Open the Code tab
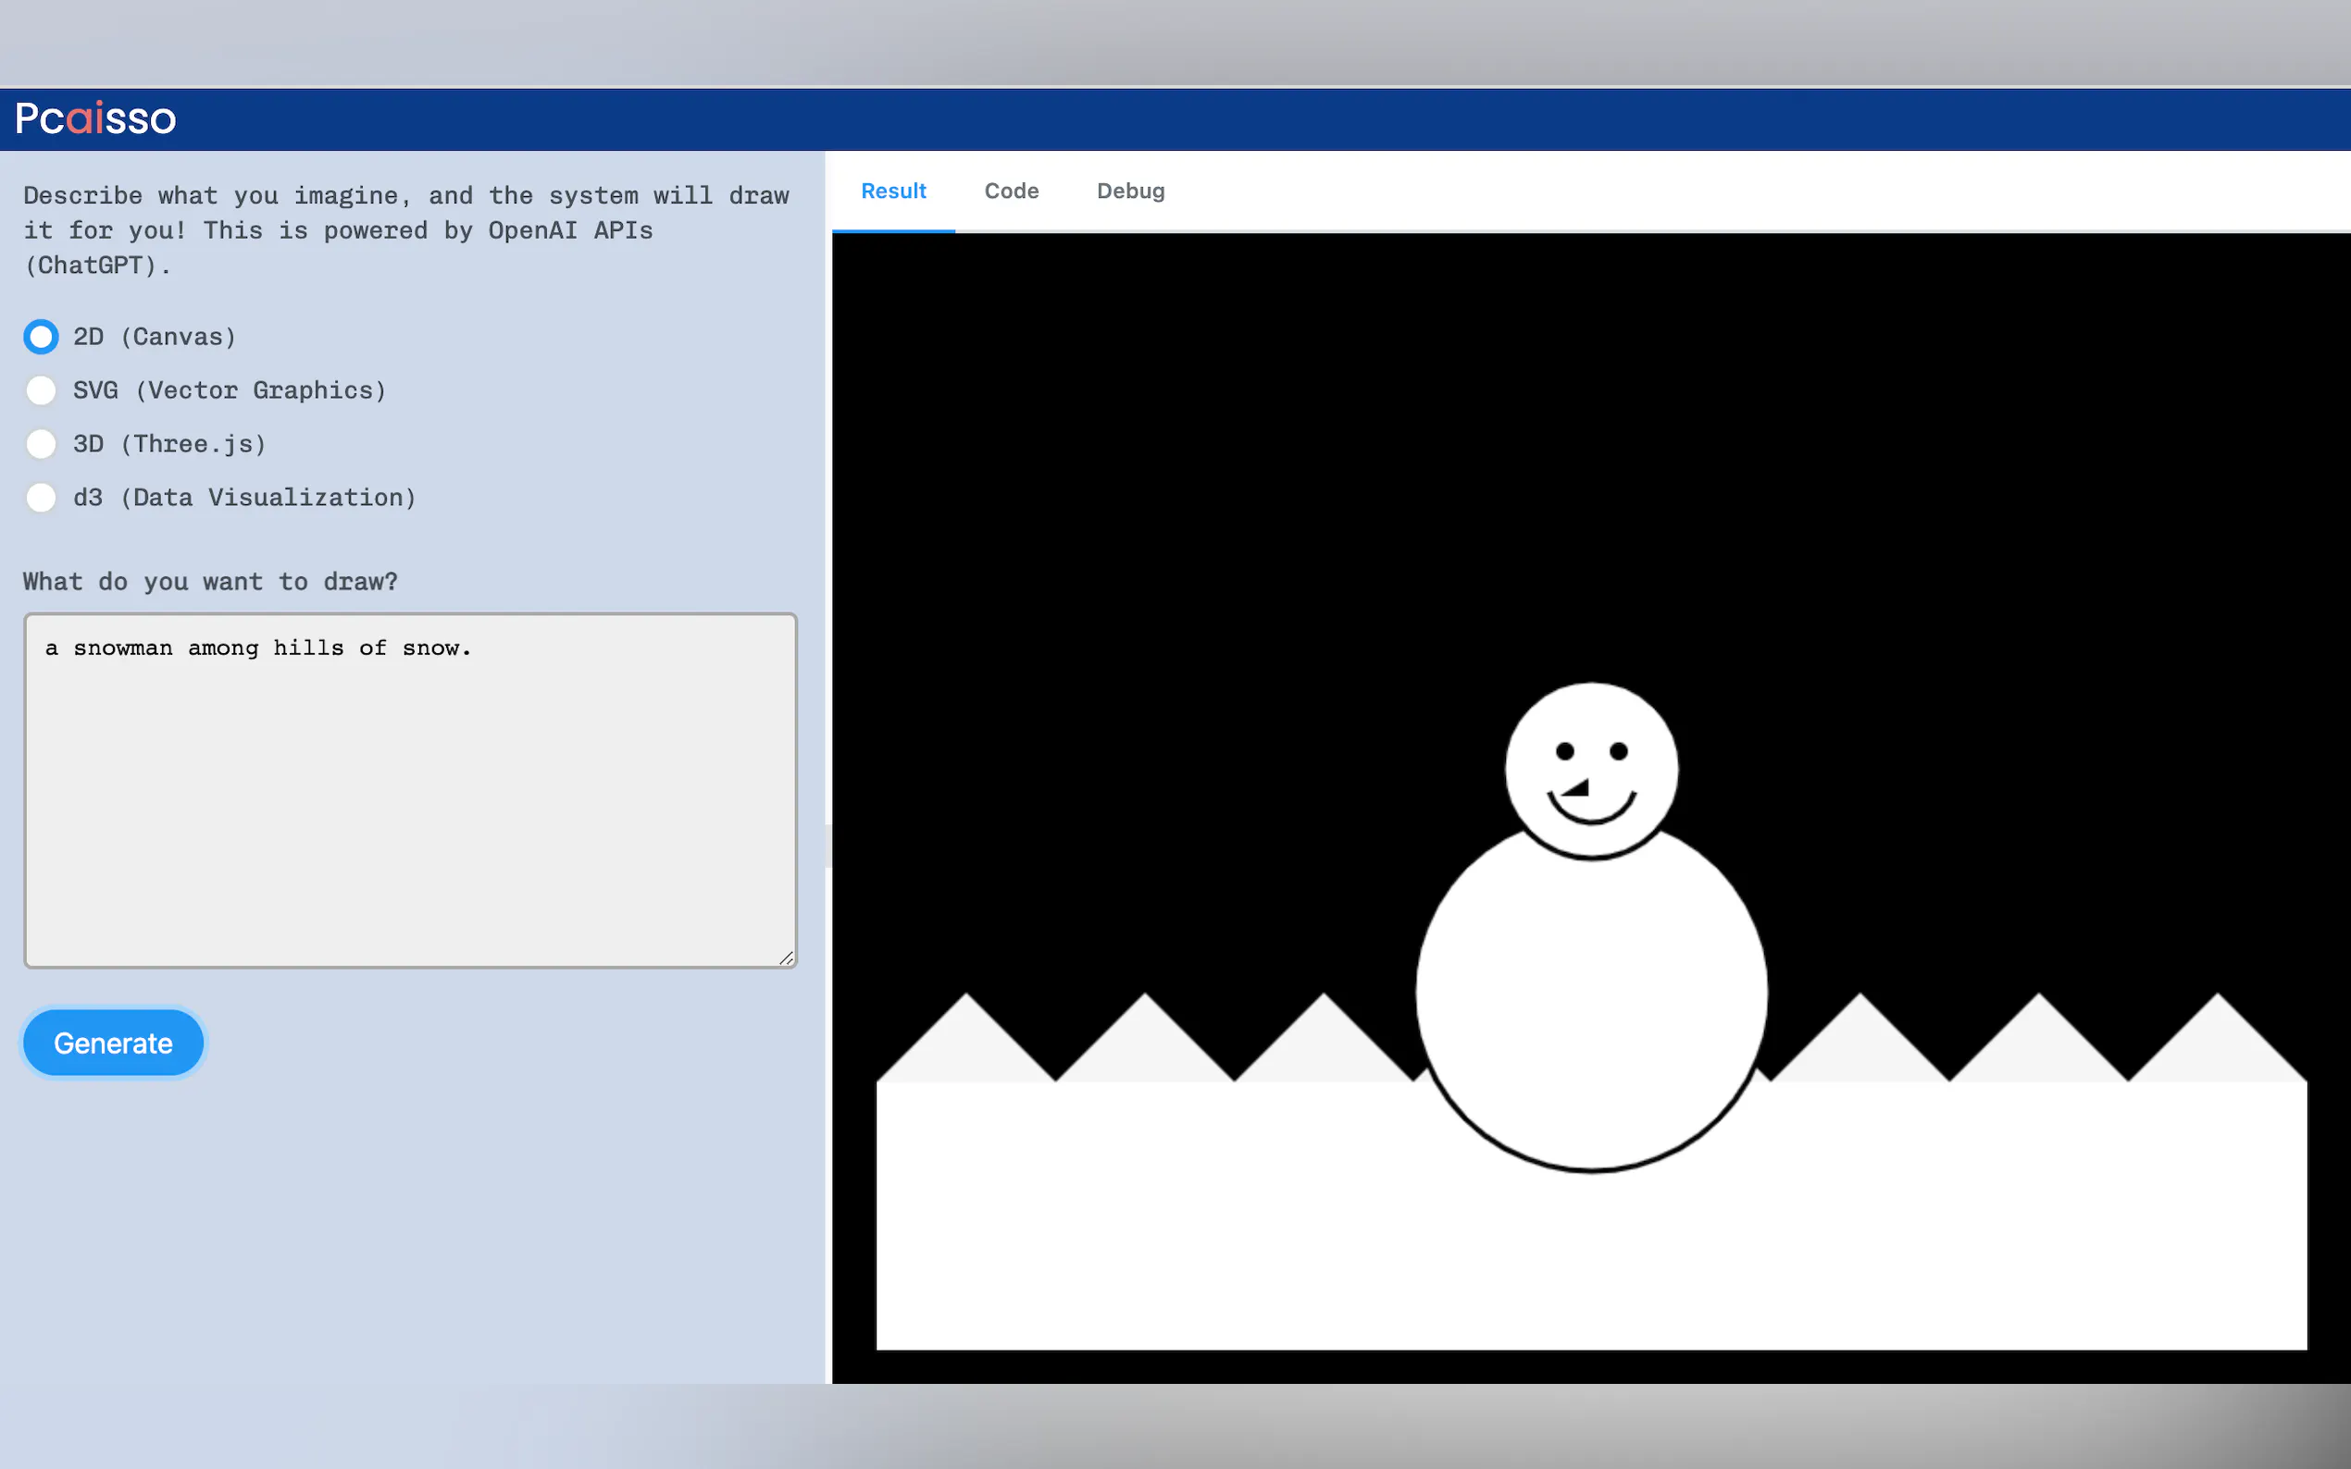 (x=1011, y=191)
